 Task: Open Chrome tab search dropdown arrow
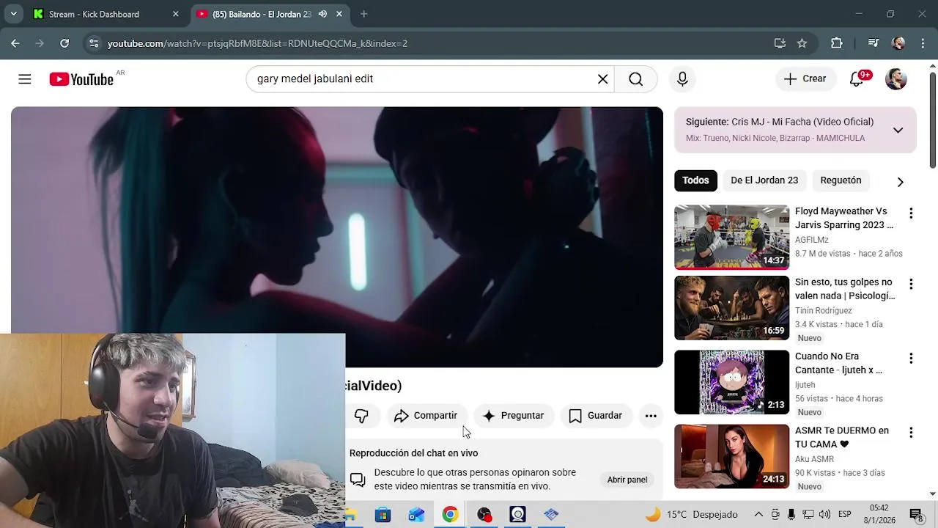[13, 14]
